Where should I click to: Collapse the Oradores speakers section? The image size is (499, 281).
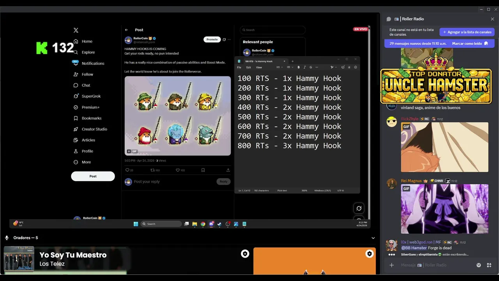pos(373,238)
